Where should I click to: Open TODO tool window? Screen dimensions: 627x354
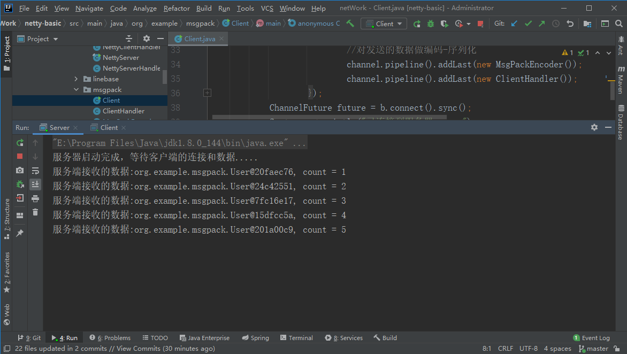[x=155, y=338]
